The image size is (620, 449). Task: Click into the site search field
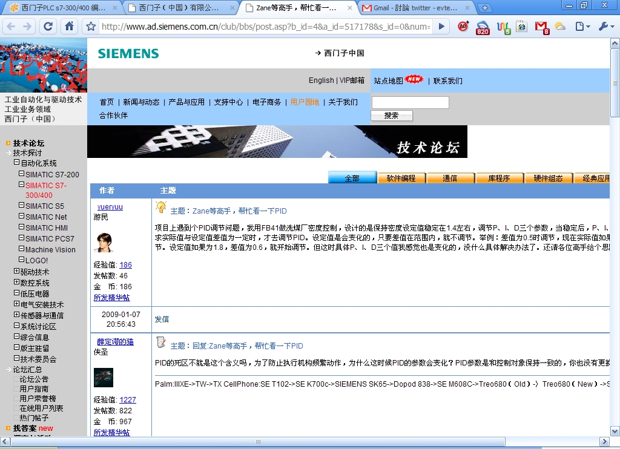coord(410,102)
